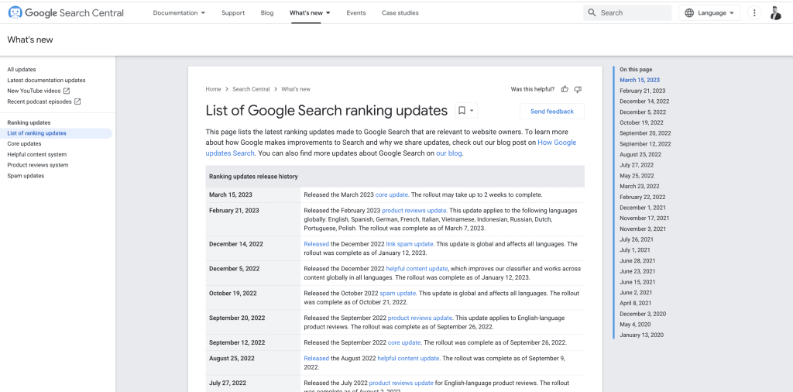This screenshot has height=392, width=793.
Task: Click the October 19, 2022 table date cell
Action: (253, 297)
